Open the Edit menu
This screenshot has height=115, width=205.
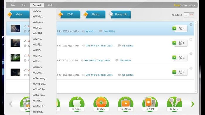point(23,5)
